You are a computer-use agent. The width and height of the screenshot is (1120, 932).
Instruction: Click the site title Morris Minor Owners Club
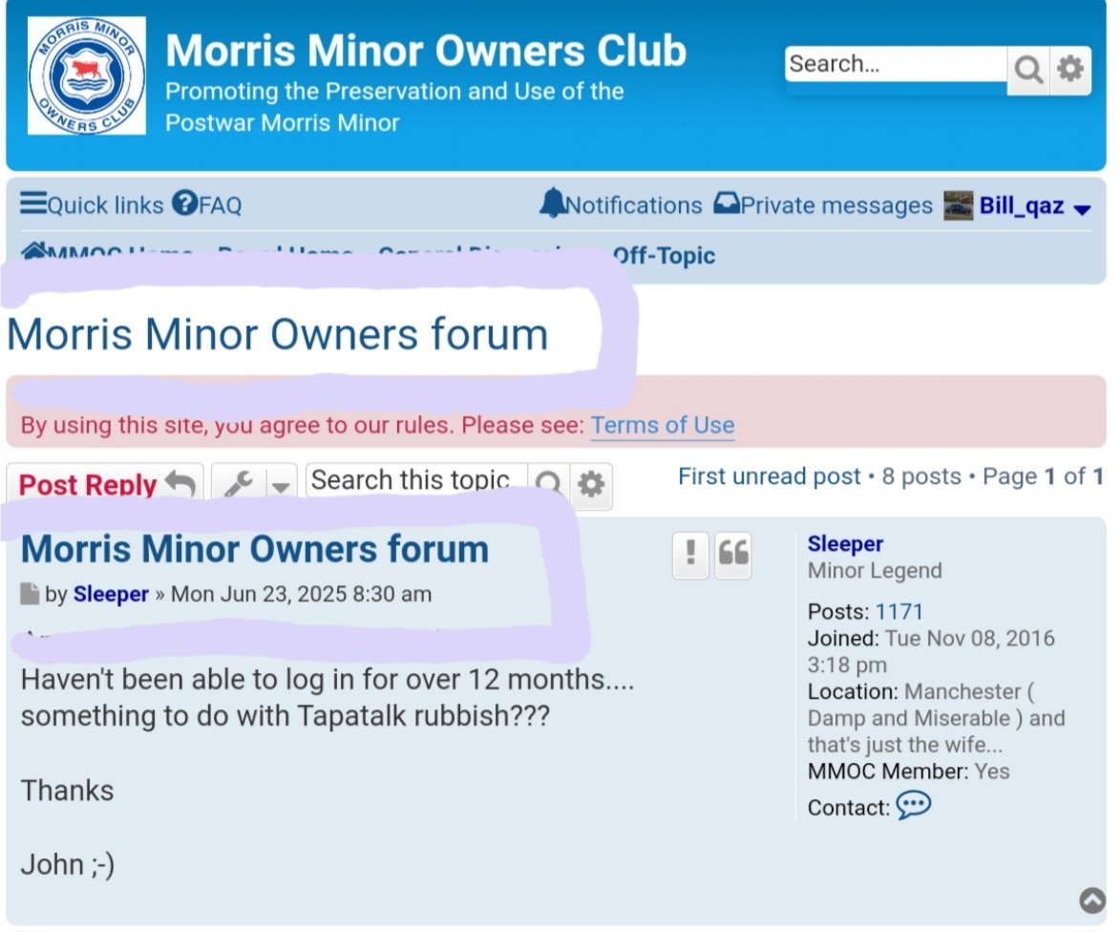(x=426, y=50)
